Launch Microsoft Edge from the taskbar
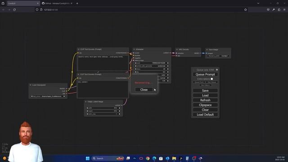288x162 pixels. [x=154, y=158]
